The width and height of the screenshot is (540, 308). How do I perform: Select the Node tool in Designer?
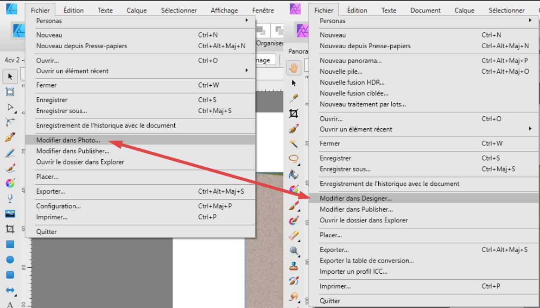10,107
